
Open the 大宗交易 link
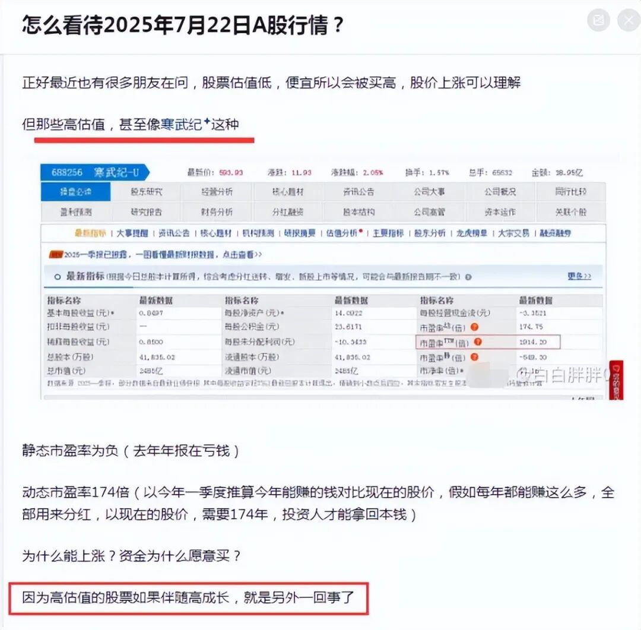pyautogui.click(x=513, y=233)
